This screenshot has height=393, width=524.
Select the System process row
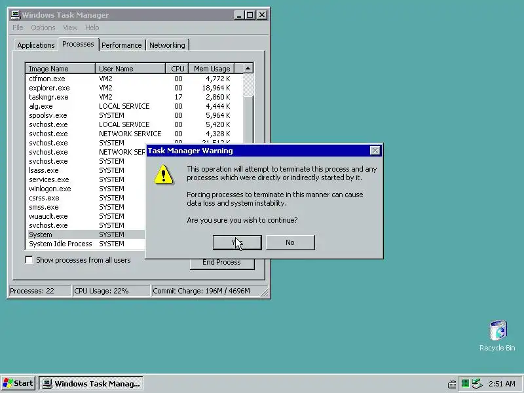(86, 234)
